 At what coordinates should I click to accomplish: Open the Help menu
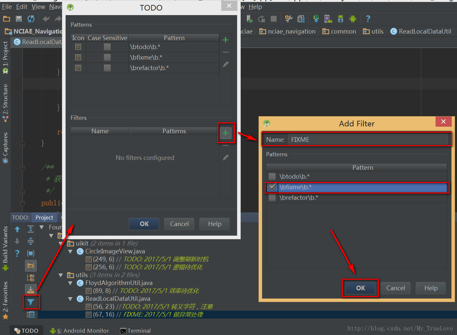pyautogui.click(x=255, y=7)
